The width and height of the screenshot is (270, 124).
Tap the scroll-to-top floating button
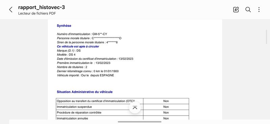coord(135,108)
